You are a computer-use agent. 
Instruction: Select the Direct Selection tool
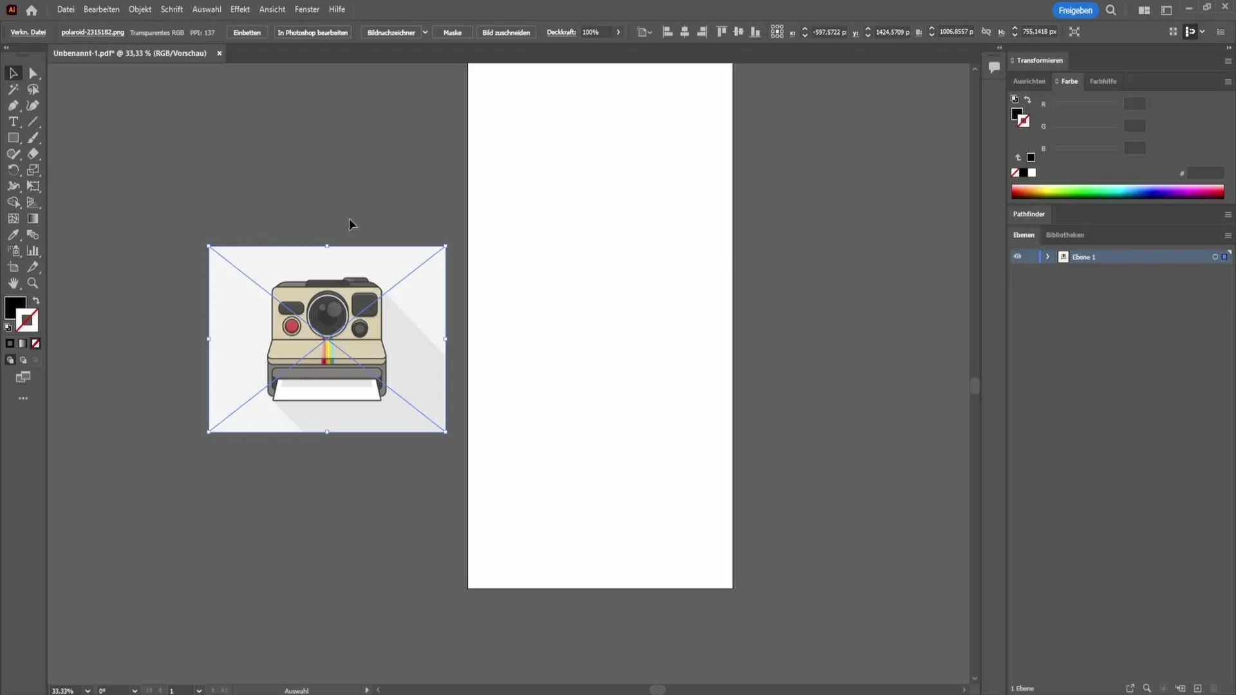[33, 73]
